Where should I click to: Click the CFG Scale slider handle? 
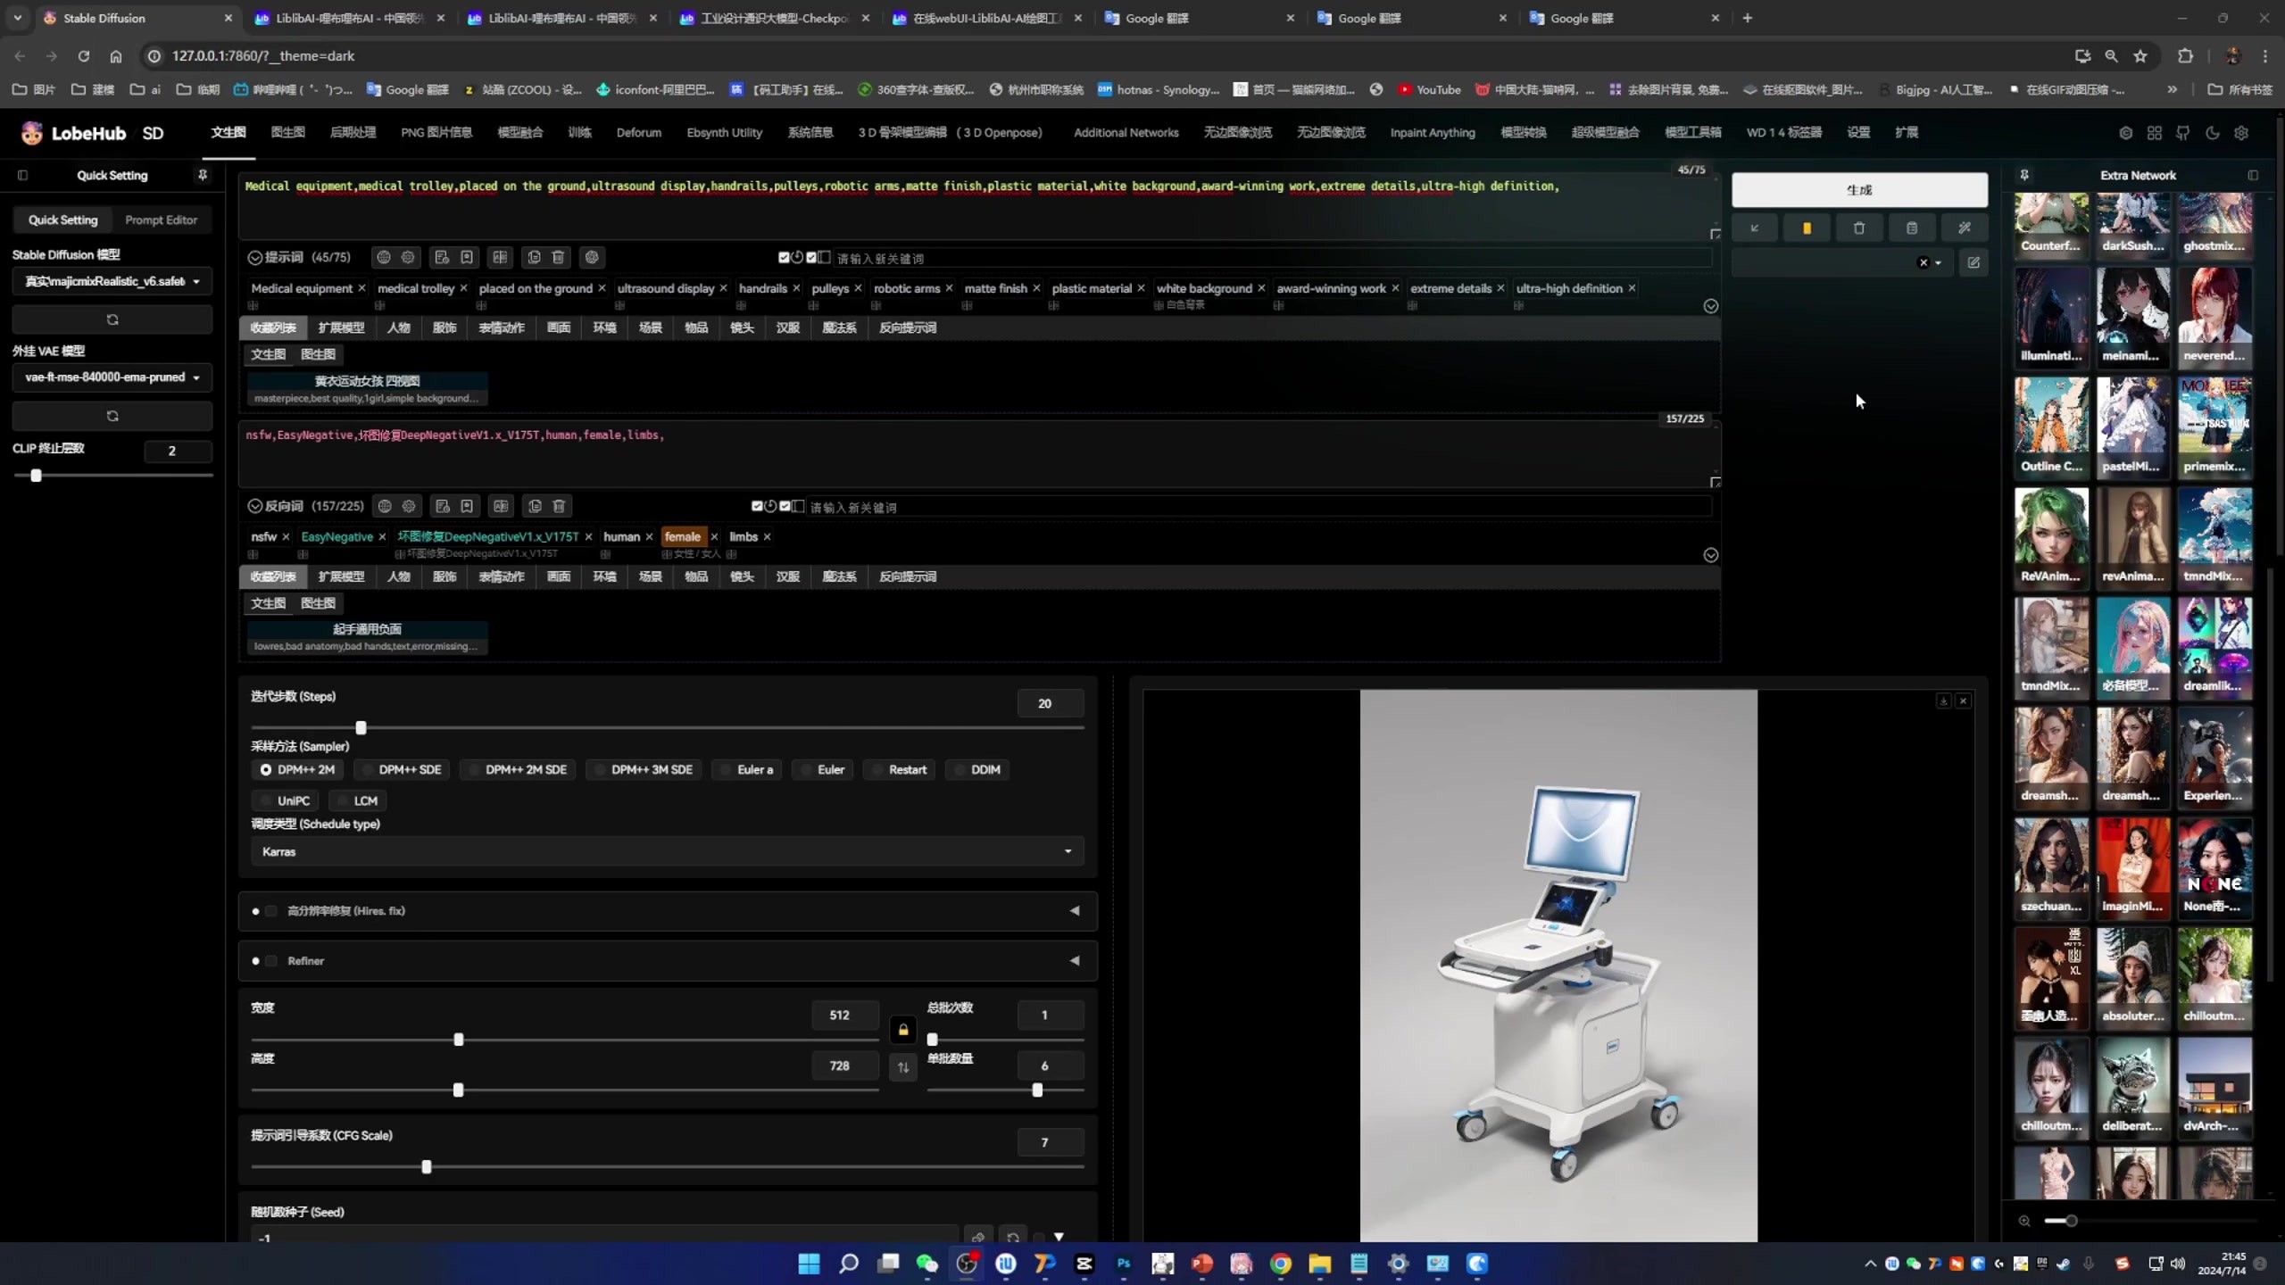[x=426, y=1166]
